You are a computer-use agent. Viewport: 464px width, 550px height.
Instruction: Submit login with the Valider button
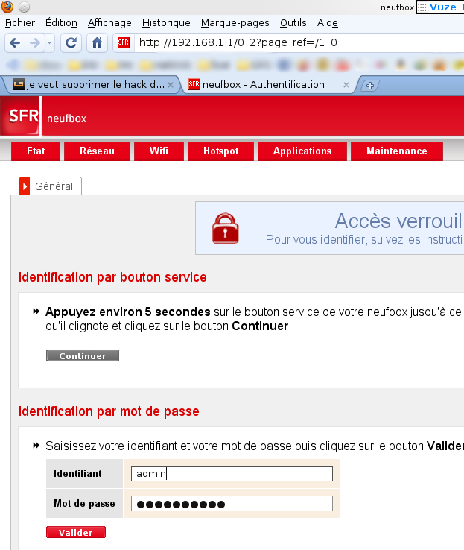point(76,532)
